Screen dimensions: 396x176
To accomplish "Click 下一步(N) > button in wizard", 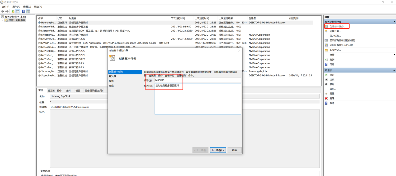I will (x=218, y=150).
